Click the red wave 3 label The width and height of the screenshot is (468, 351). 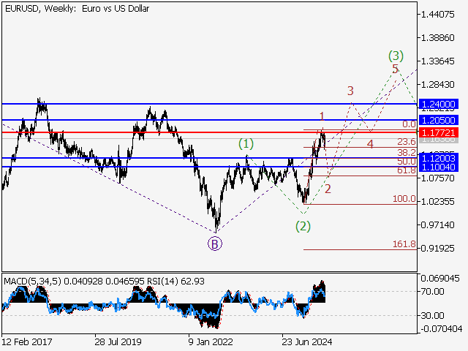351,91
